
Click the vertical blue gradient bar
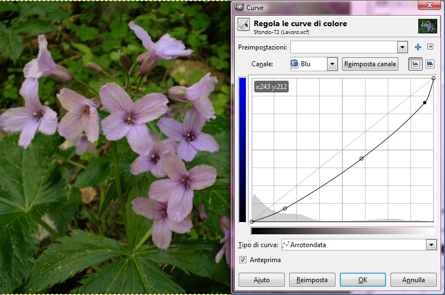click(x=243, y=150)
